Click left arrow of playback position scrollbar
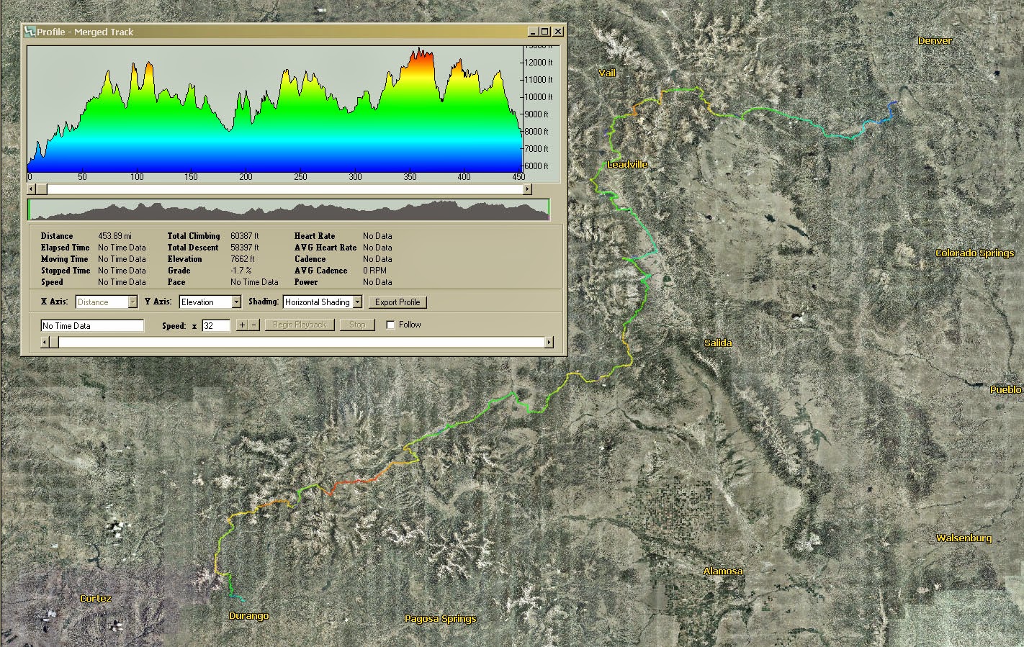The image size is (1024, 647). tap(45, 343)
